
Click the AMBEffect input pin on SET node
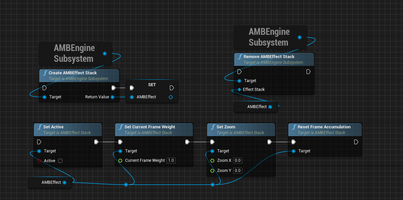click(132, 97)
